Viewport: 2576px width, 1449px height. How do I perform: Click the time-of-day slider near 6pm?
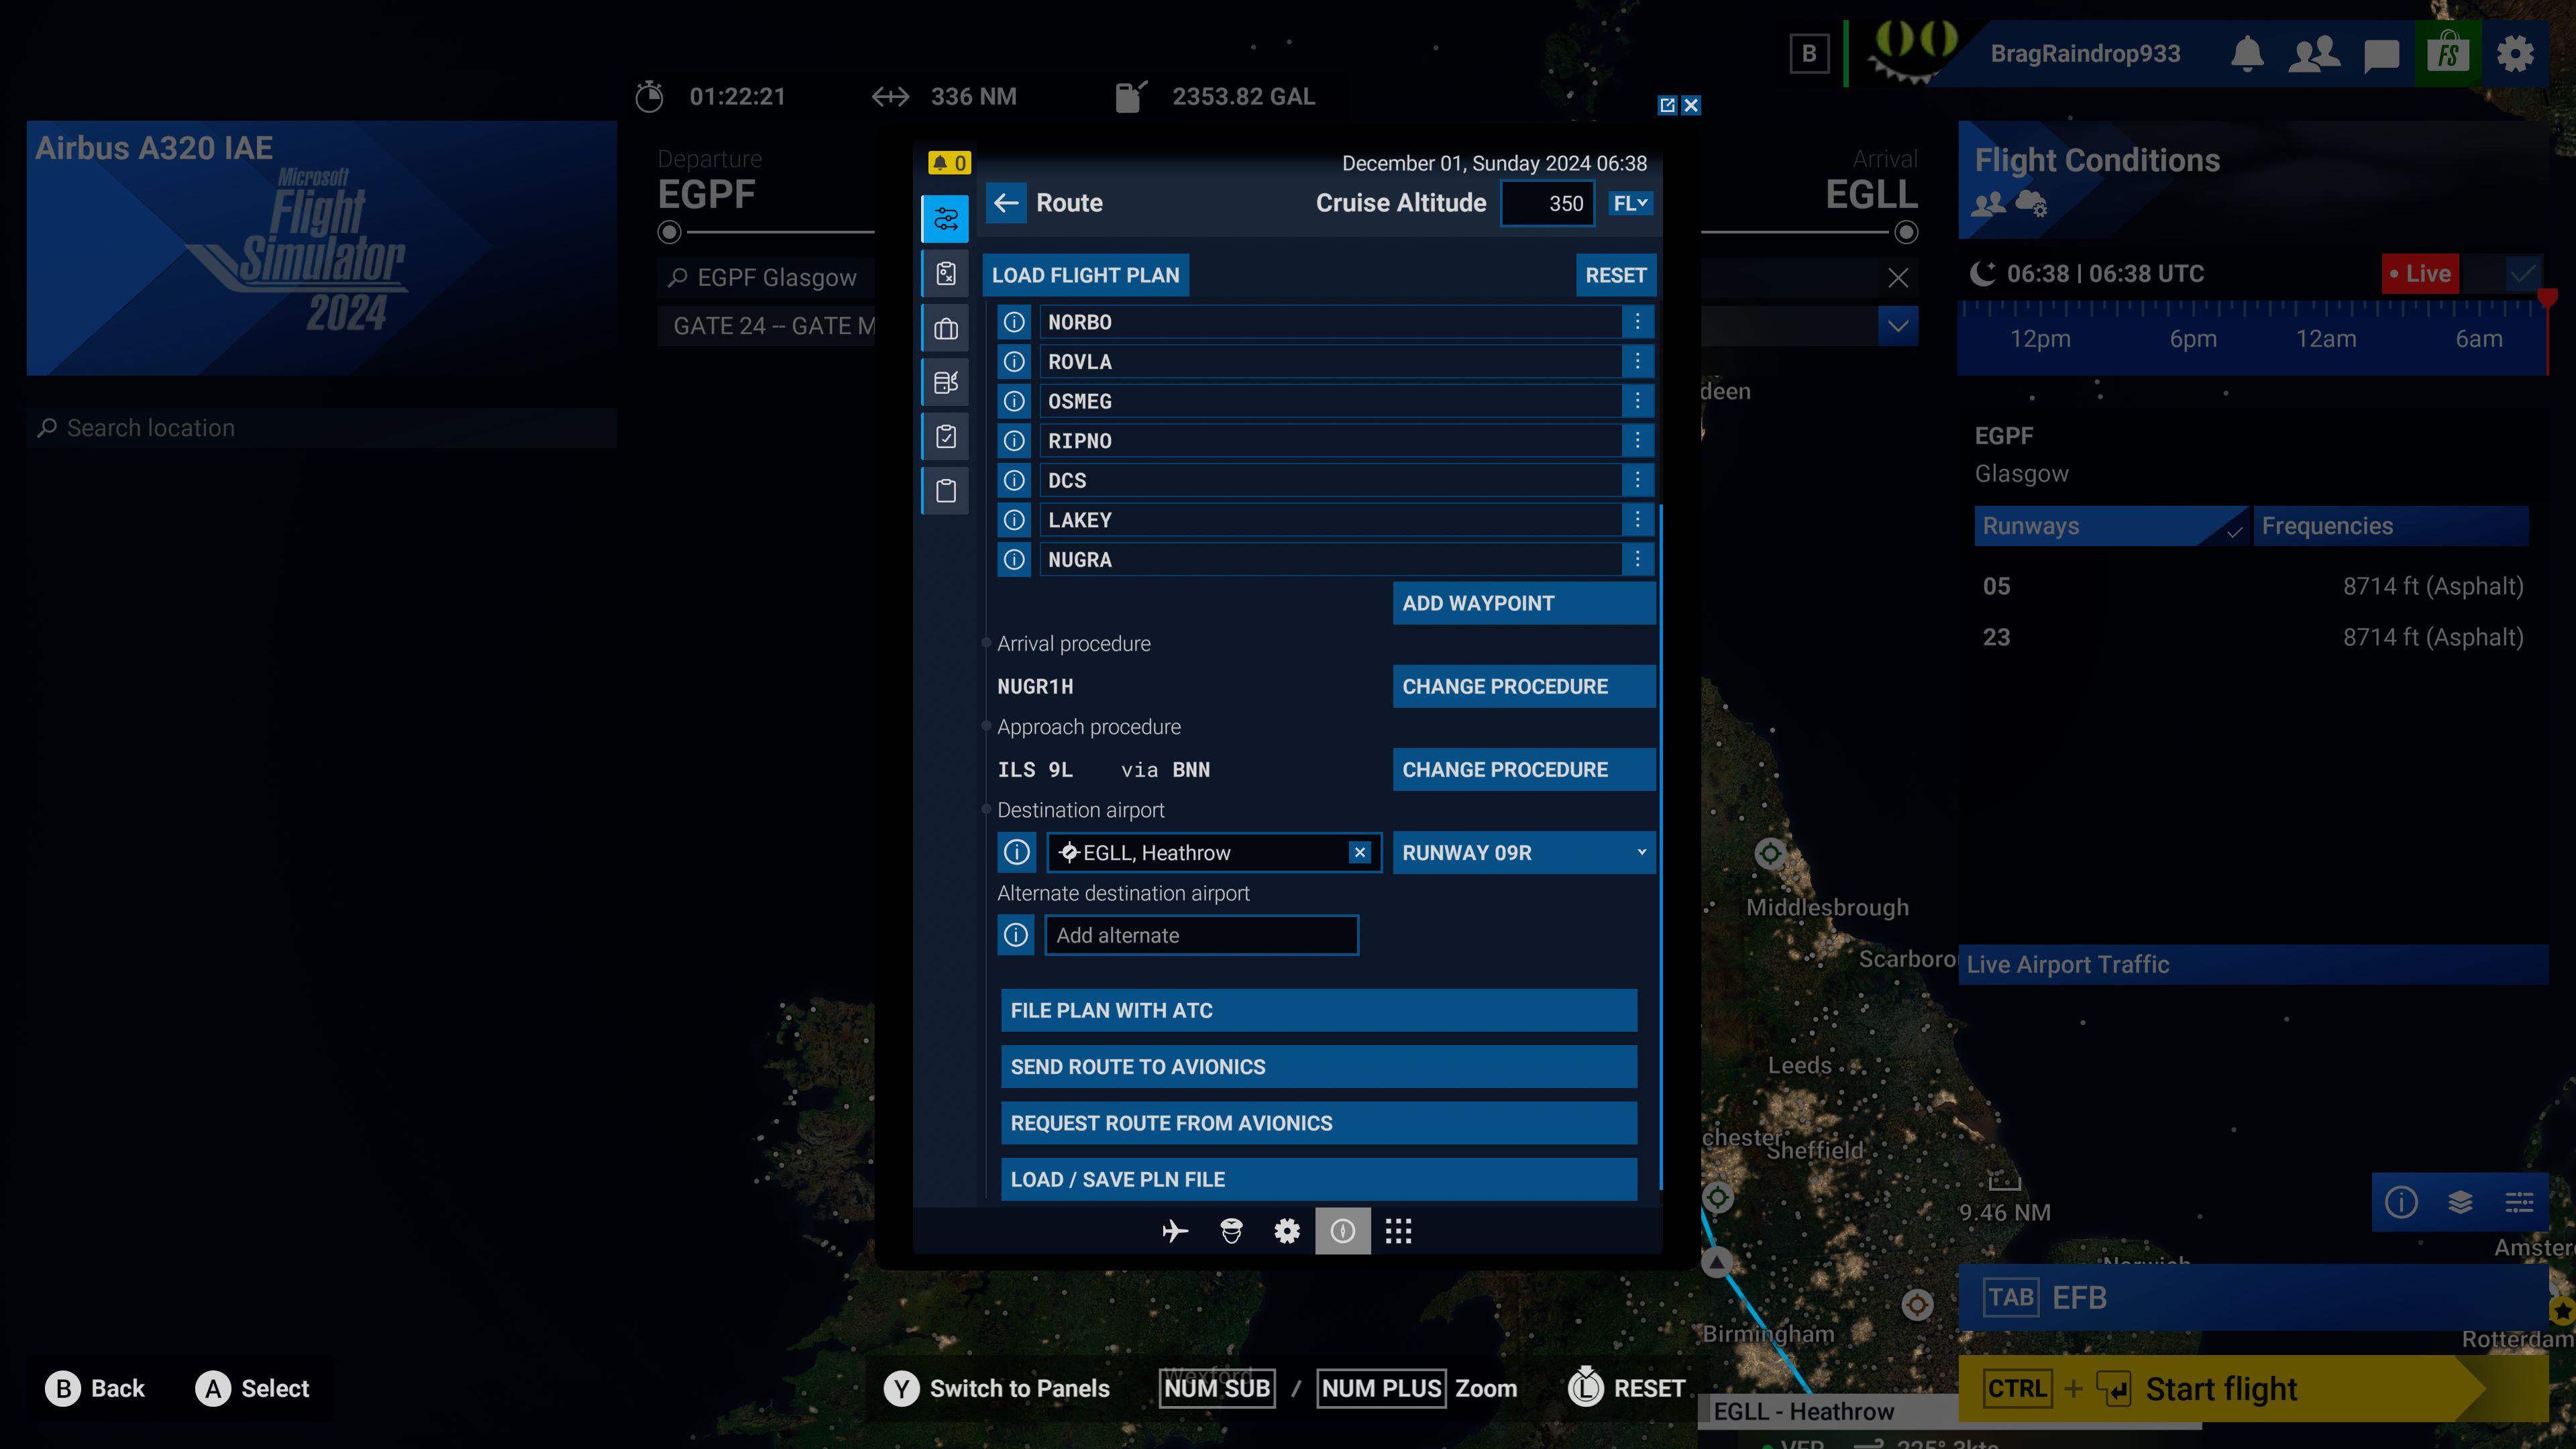(2192, 338)
